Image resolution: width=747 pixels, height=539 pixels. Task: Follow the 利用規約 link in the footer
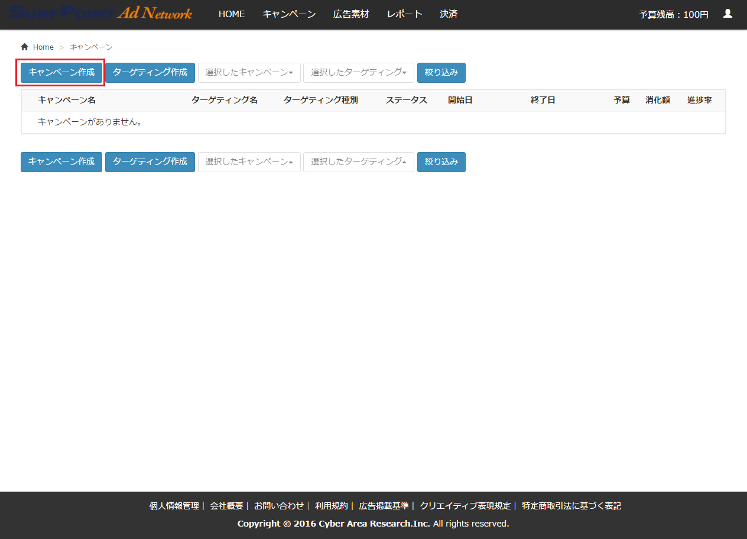click(332, 506)
